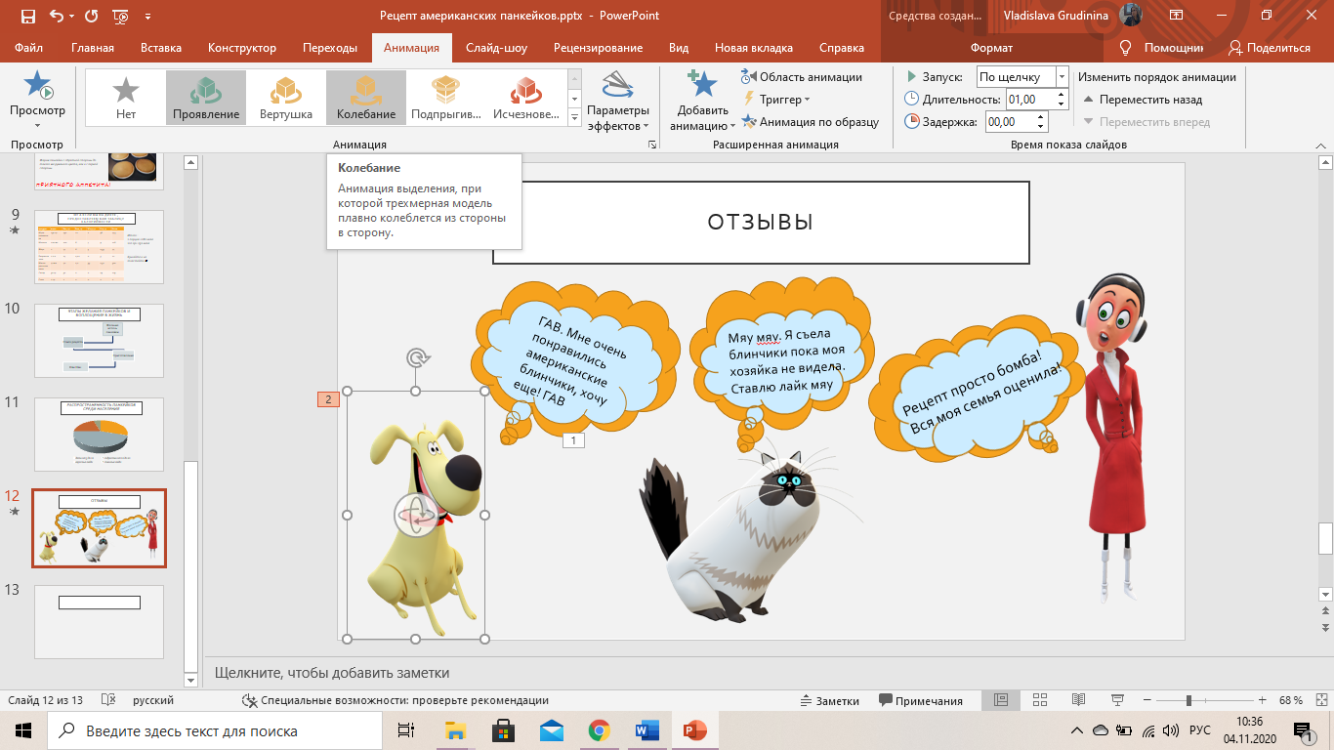Switch to Slide Sorter view icon
Viewport: 1334px width, 750px height.
point(1041,700)
